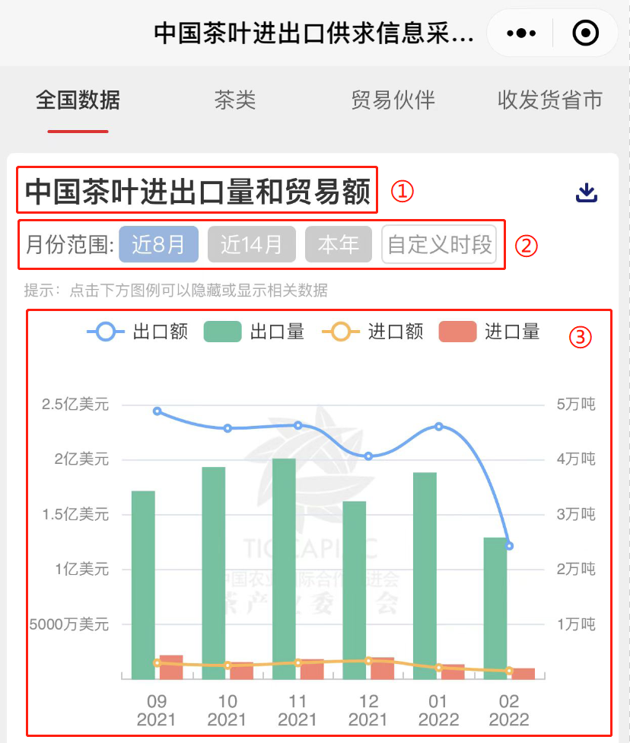The width and height of the screenshot is (630, 743).
Task: Download the chart using the download icon
Action: pyautogui.click(x=586, y=192)
